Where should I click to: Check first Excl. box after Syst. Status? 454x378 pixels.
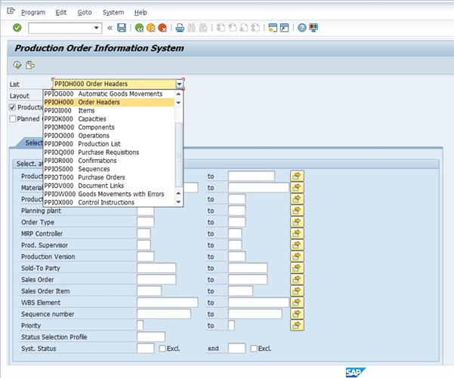(162, 349)
